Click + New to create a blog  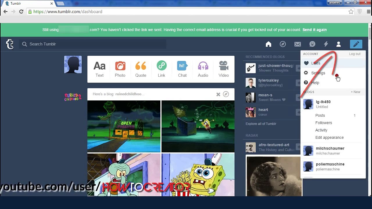tap(355, 92)
